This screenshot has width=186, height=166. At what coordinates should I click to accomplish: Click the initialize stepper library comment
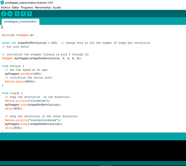point(46,54)
